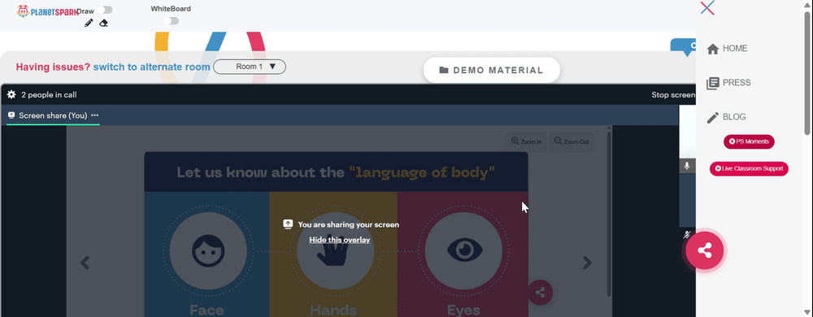The height and width of the screenshot is (317, 813).
Task: Open HOME from side menu
Action: tap(735, 48)
